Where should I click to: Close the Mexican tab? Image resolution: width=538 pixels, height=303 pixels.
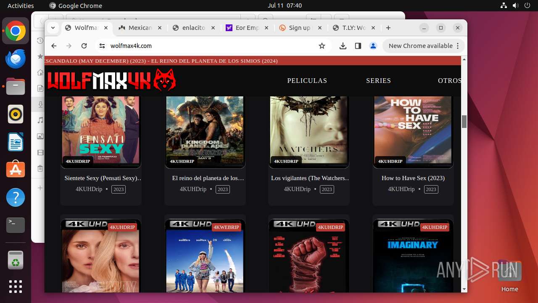point(159,28)
